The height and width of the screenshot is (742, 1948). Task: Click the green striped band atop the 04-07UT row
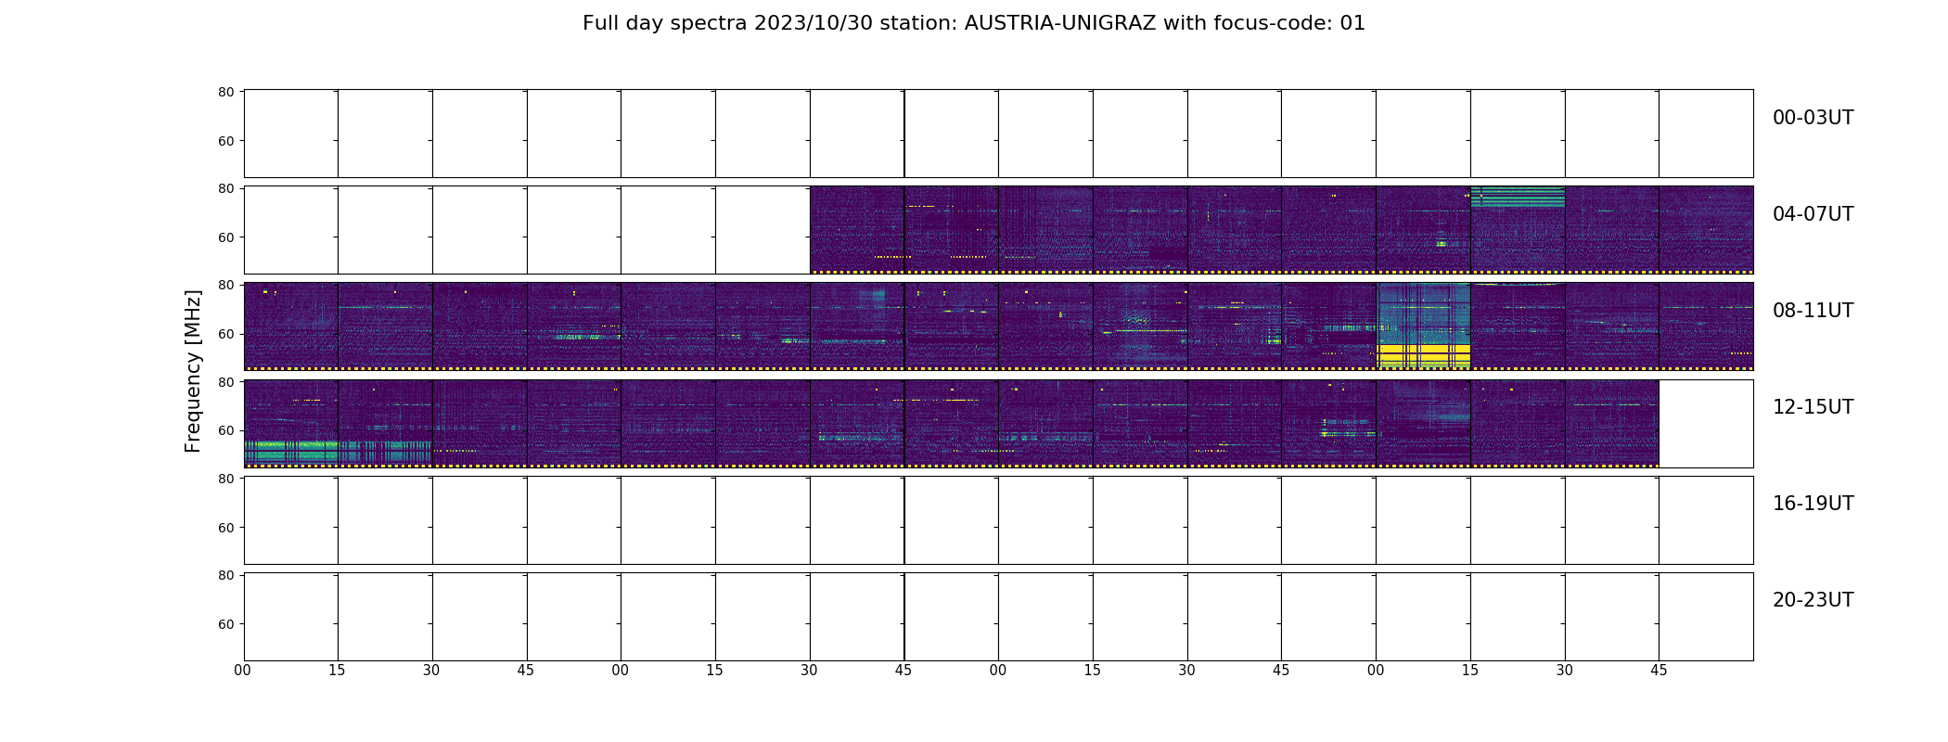pyautogui.click(x=1518, y=197)
